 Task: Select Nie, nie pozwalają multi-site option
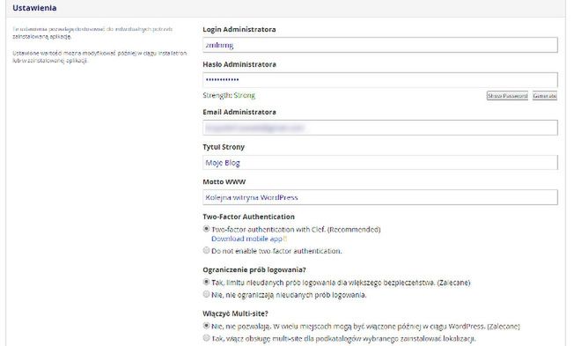pos(206,326)
